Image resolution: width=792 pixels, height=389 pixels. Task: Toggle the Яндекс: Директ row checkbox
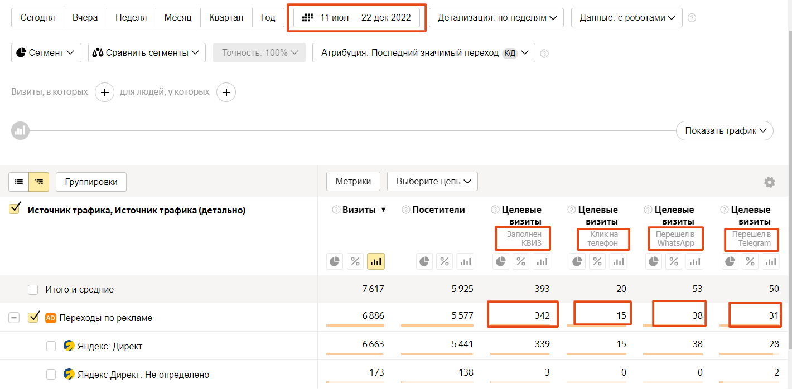(x=51, y=346)
